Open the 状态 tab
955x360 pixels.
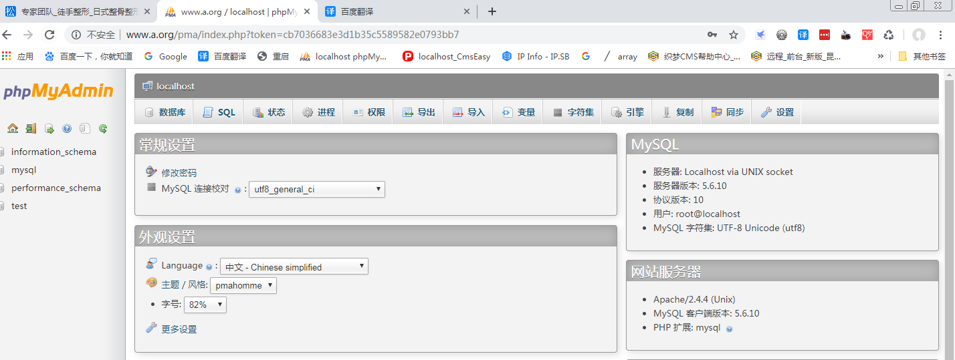268,112
